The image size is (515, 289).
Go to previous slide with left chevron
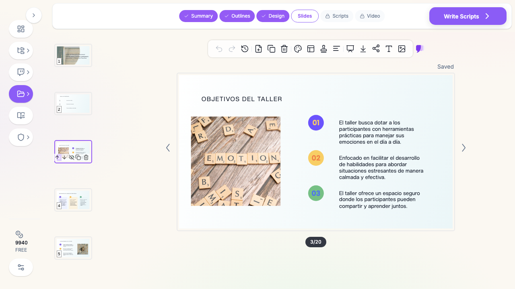(x=168, y=148)
